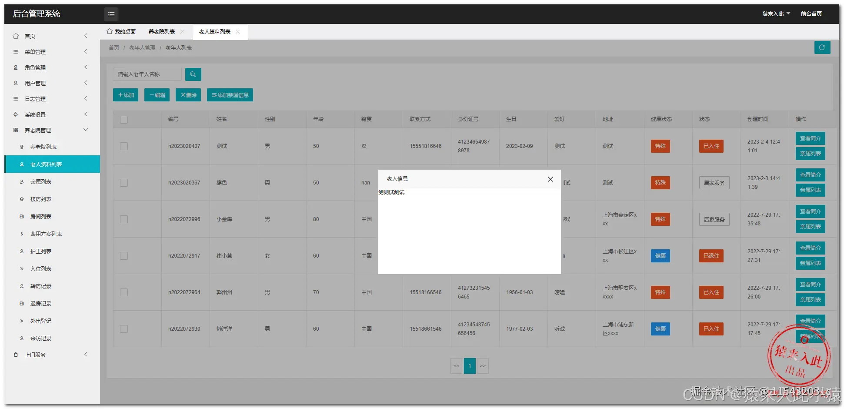The height and width of the screenshot is (409, 844).
Task: Click the teal refresh icon button
Action: pyautogui.click(x=822, y=47)
